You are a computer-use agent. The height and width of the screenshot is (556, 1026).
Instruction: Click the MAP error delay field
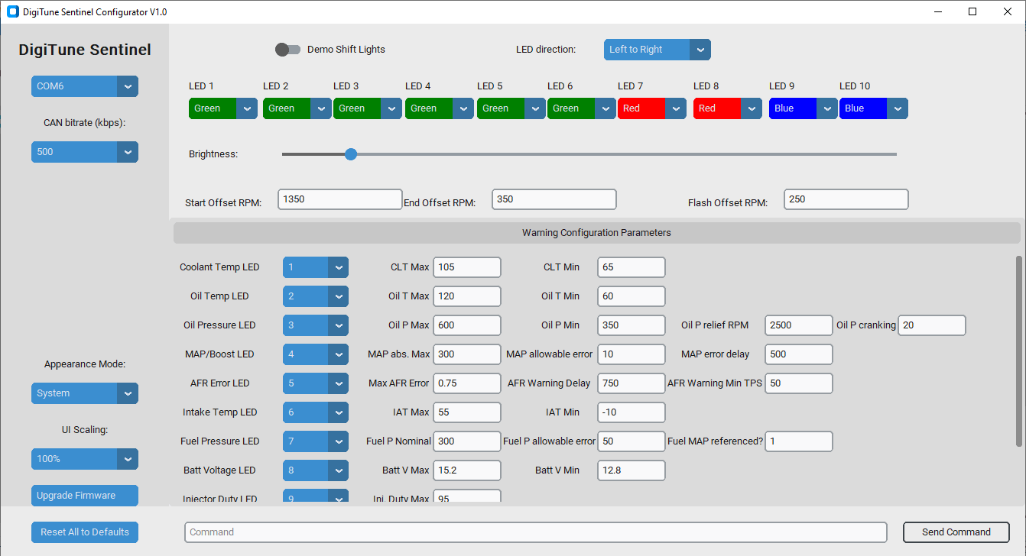point(799,354)
